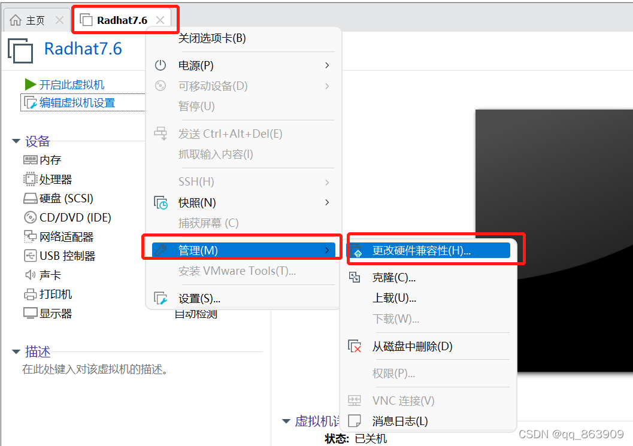Choose 更改硬件兼容性(H)... in submenu
Viewport: 633px width, 446px height.
click(x=429, y=251)
